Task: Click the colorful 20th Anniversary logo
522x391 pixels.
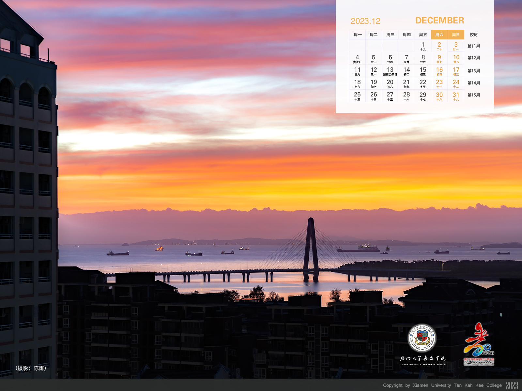Action: [479, 343]
